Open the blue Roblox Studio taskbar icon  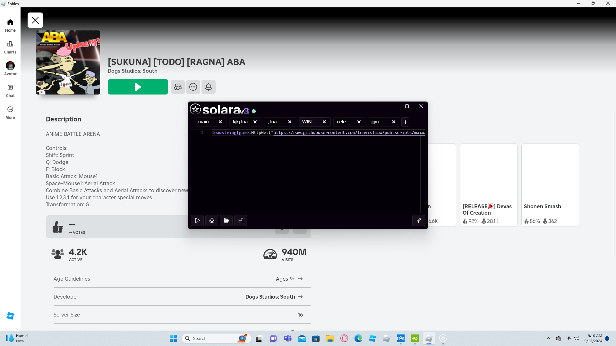pos(372,338)
